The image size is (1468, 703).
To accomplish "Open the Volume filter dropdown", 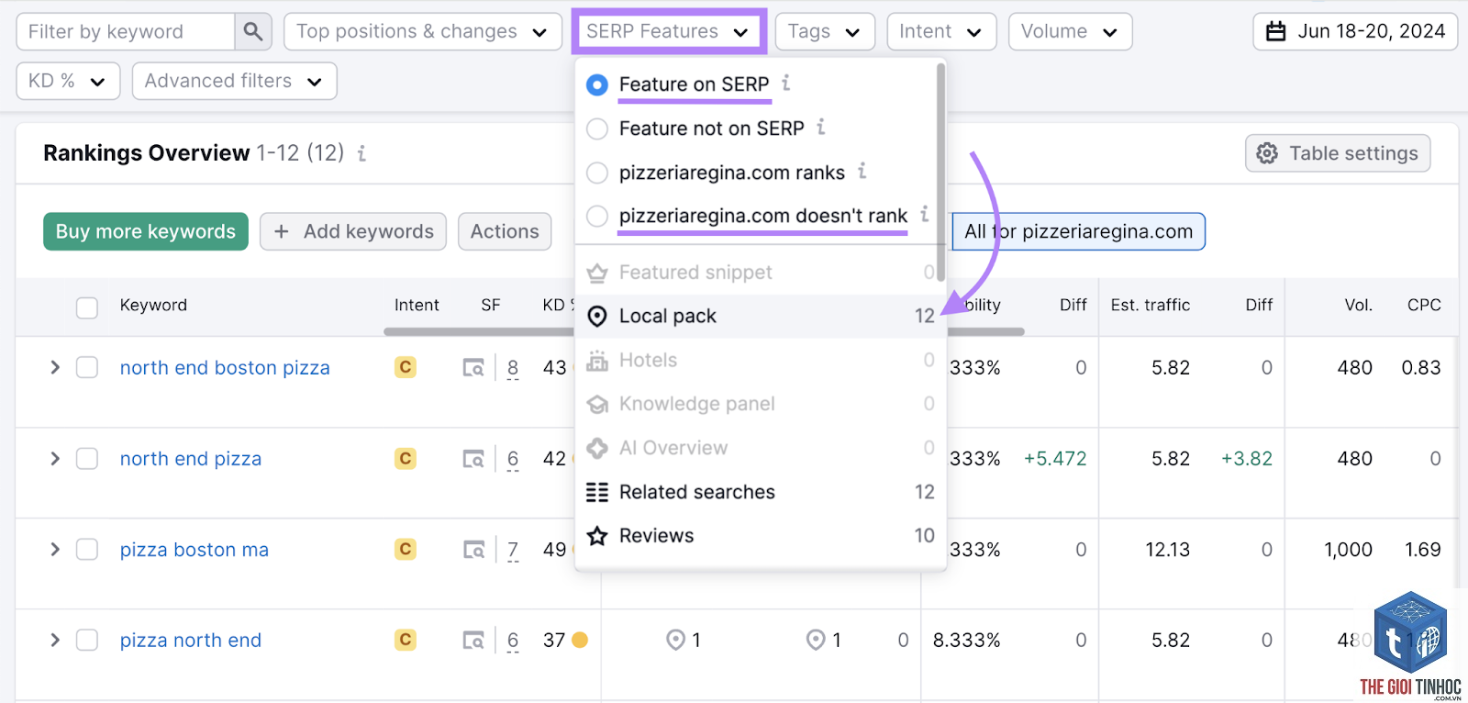I will (1070, 32).
